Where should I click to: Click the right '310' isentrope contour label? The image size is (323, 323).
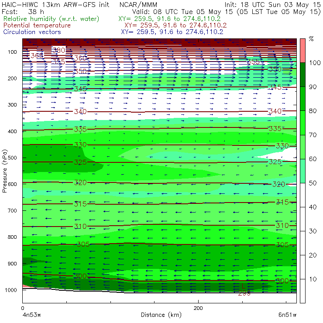pyautogui.click(x=282, y=226)
